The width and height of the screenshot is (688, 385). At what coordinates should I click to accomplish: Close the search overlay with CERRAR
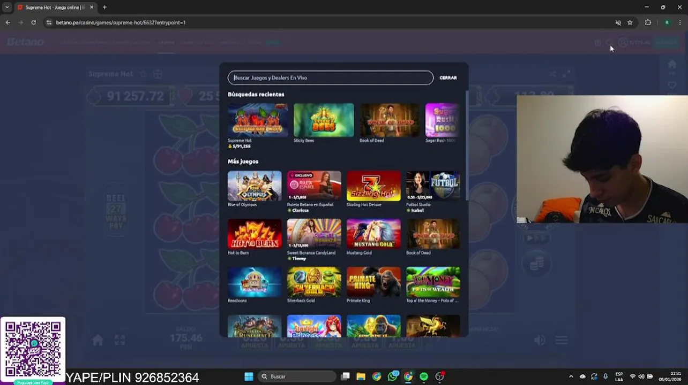tap(448, 78)
